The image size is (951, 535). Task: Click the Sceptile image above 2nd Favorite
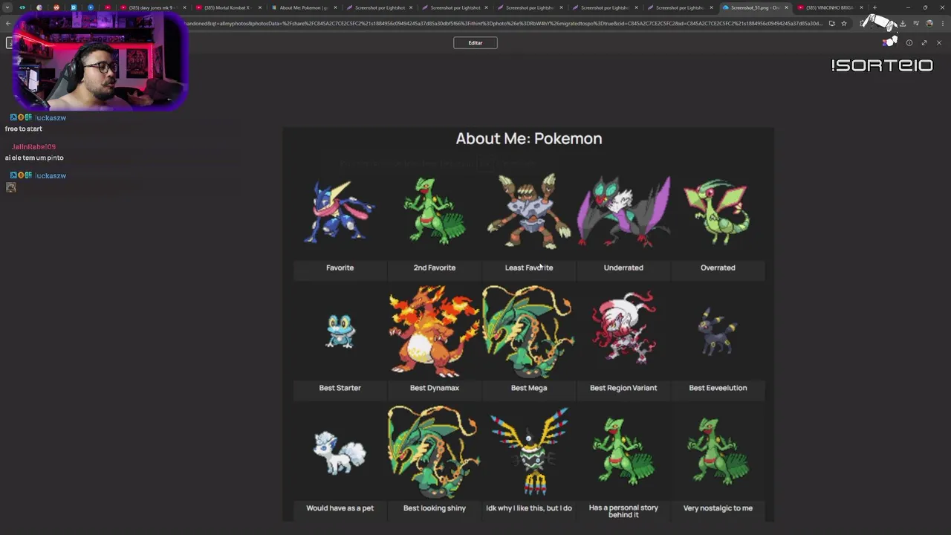[435, 210]
